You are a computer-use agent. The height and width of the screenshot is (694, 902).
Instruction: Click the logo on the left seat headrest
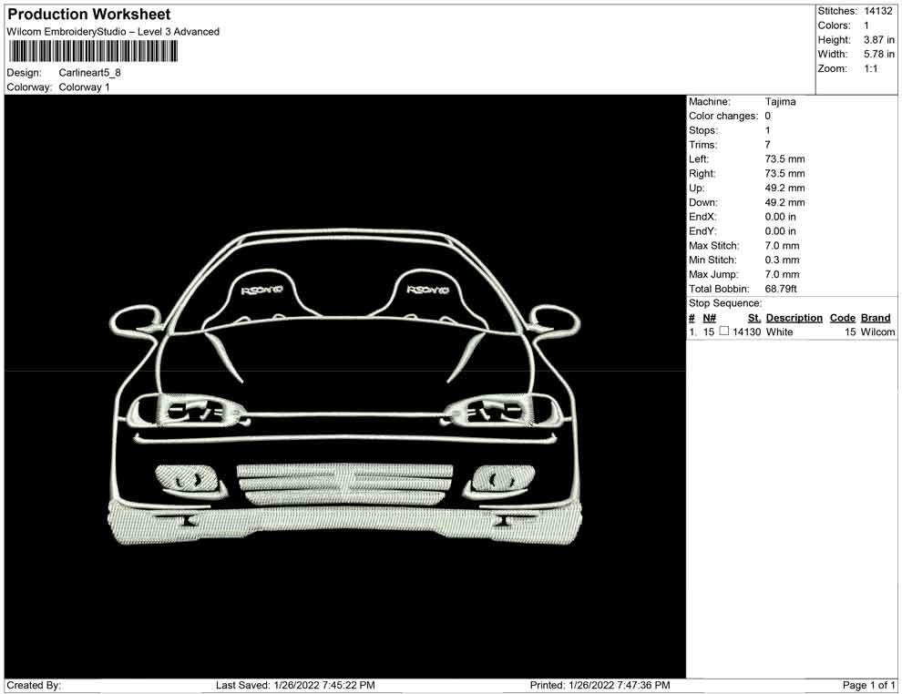coord(261,291)
